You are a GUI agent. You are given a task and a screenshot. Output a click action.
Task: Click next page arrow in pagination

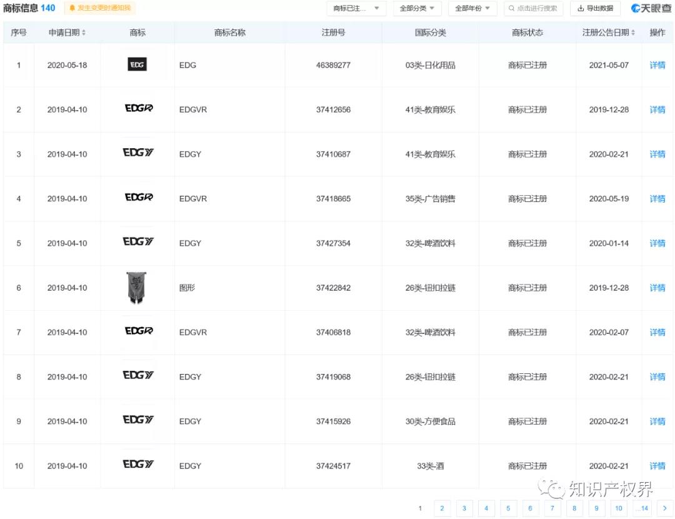coord(665,508)
